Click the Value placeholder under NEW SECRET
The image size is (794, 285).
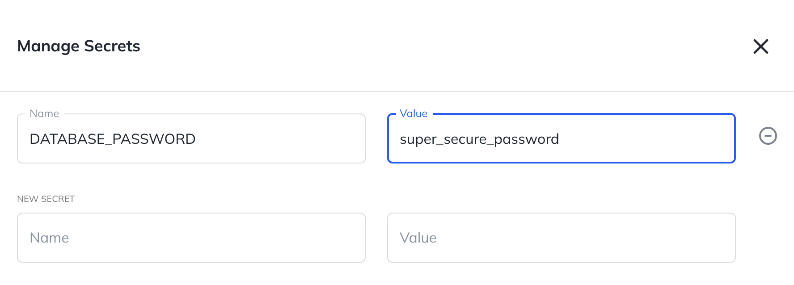[418, 238]
